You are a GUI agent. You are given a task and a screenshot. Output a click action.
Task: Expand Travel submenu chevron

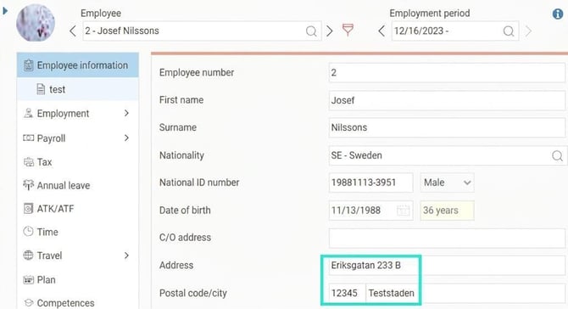pyautogui.click(x=126, y=256)
